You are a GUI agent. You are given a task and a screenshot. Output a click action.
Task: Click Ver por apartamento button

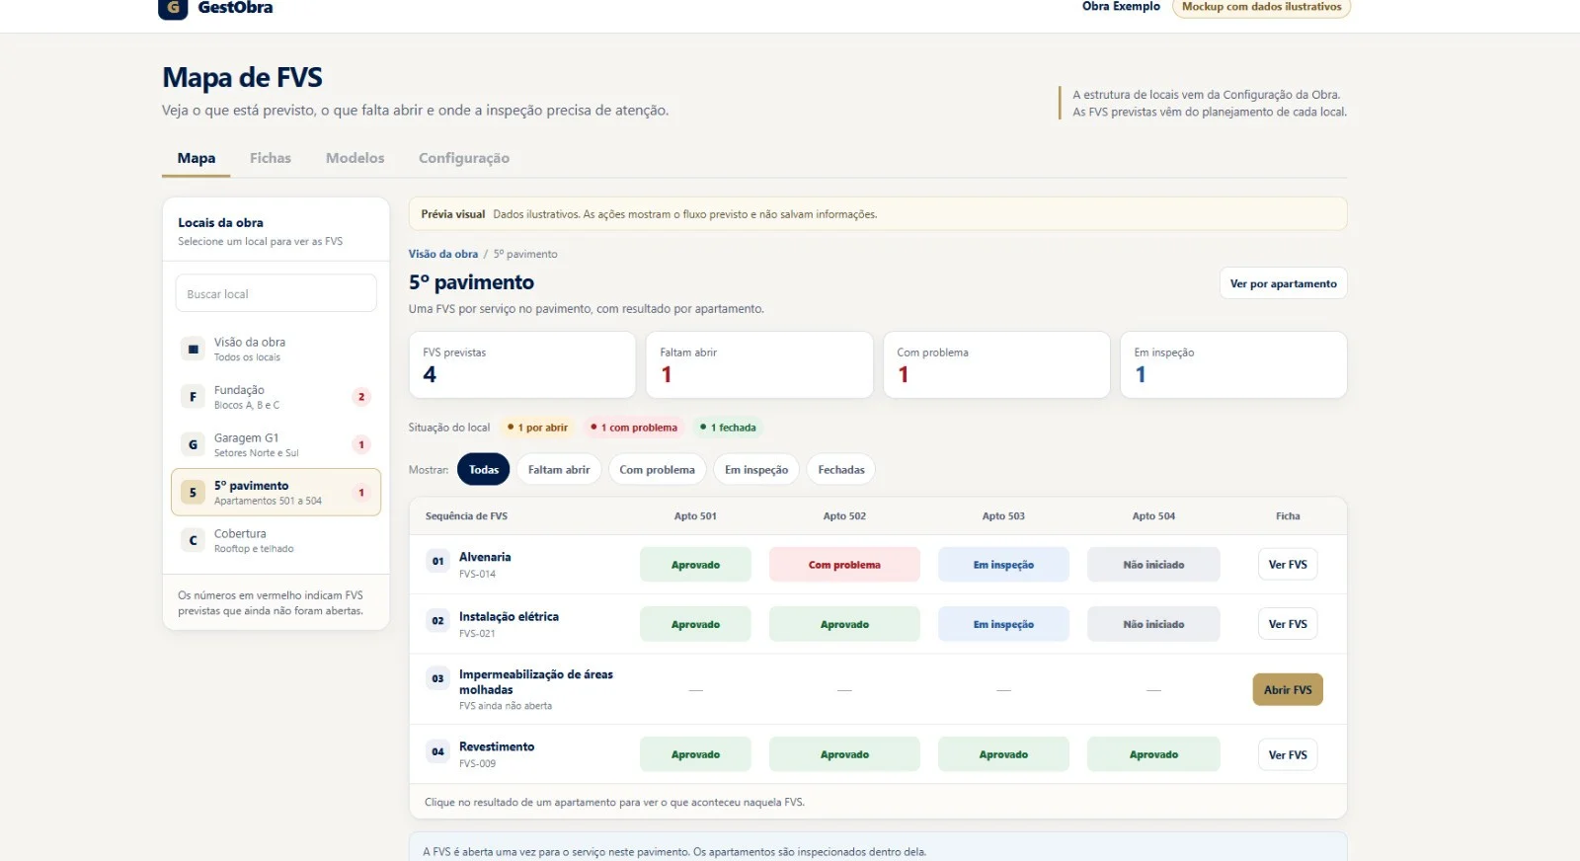[1284, 283]
